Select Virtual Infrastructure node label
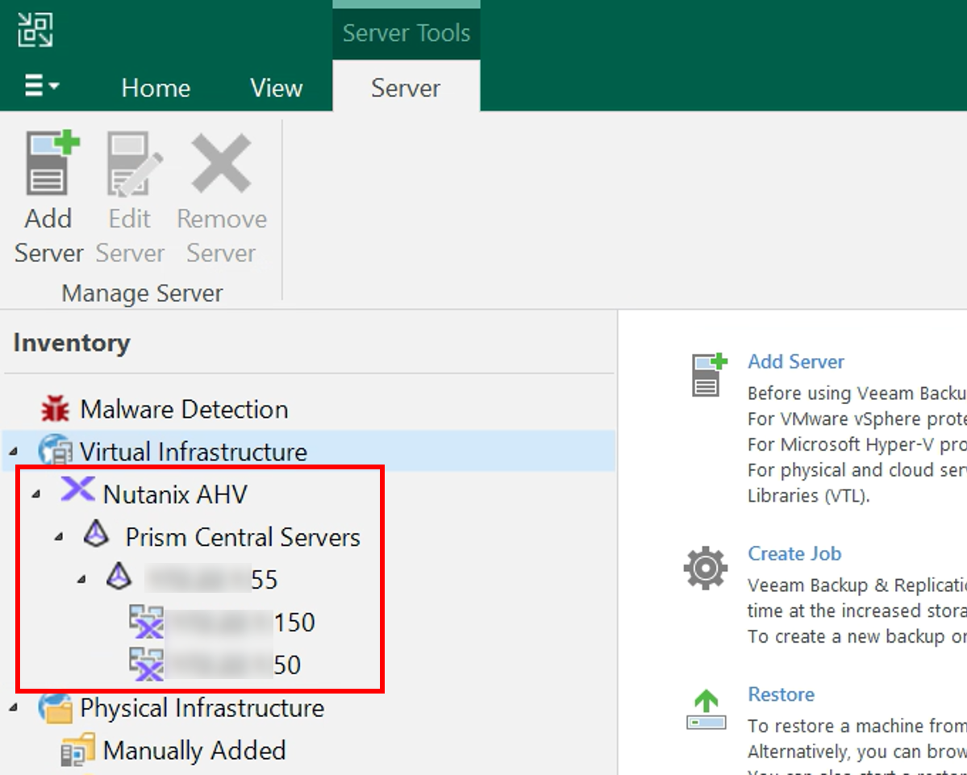The height and width of the screenshot is (775, 967). pyautogui.click(x=193, y=452)
